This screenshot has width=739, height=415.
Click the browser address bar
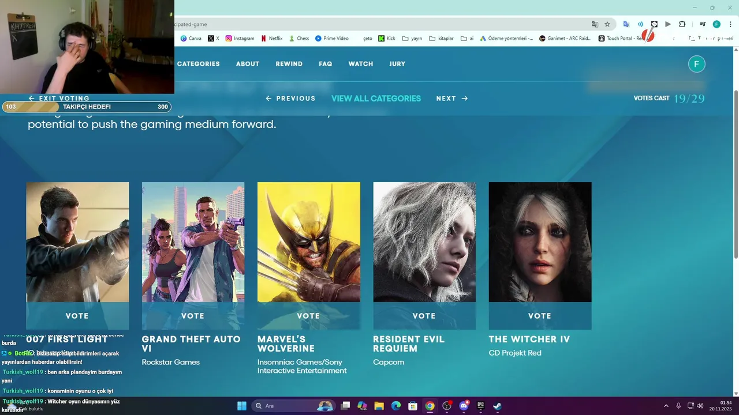tap(381, 24)
